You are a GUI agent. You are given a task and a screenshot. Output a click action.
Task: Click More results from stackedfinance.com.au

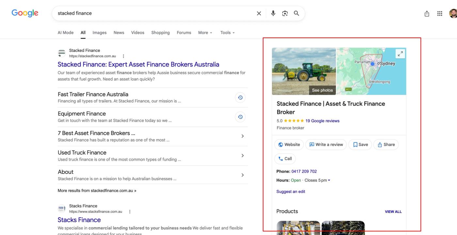(x=97, y=191)
